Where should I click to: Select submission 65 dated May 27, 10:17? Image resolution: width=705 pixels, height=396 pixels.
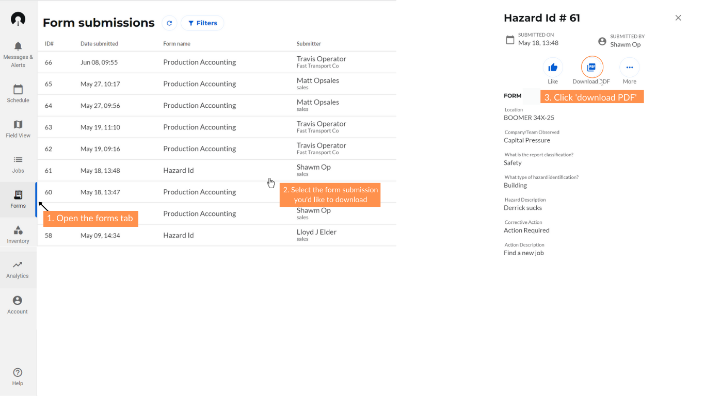(x=217, y=84)
